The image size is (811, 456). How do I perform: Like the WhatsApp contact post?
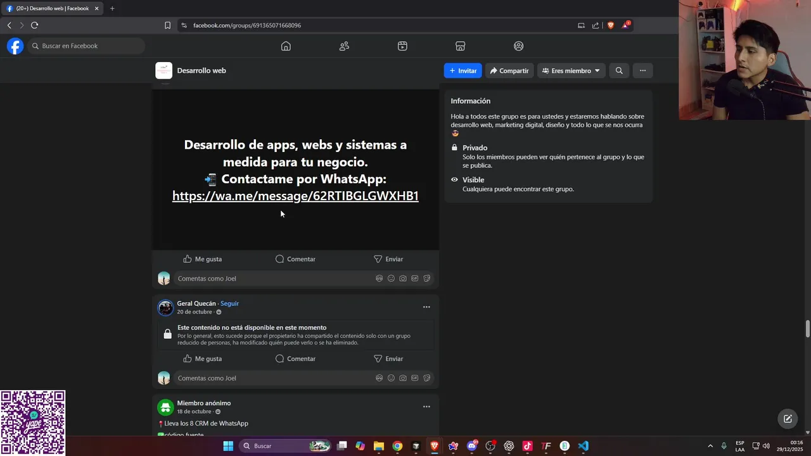(202, 259)
